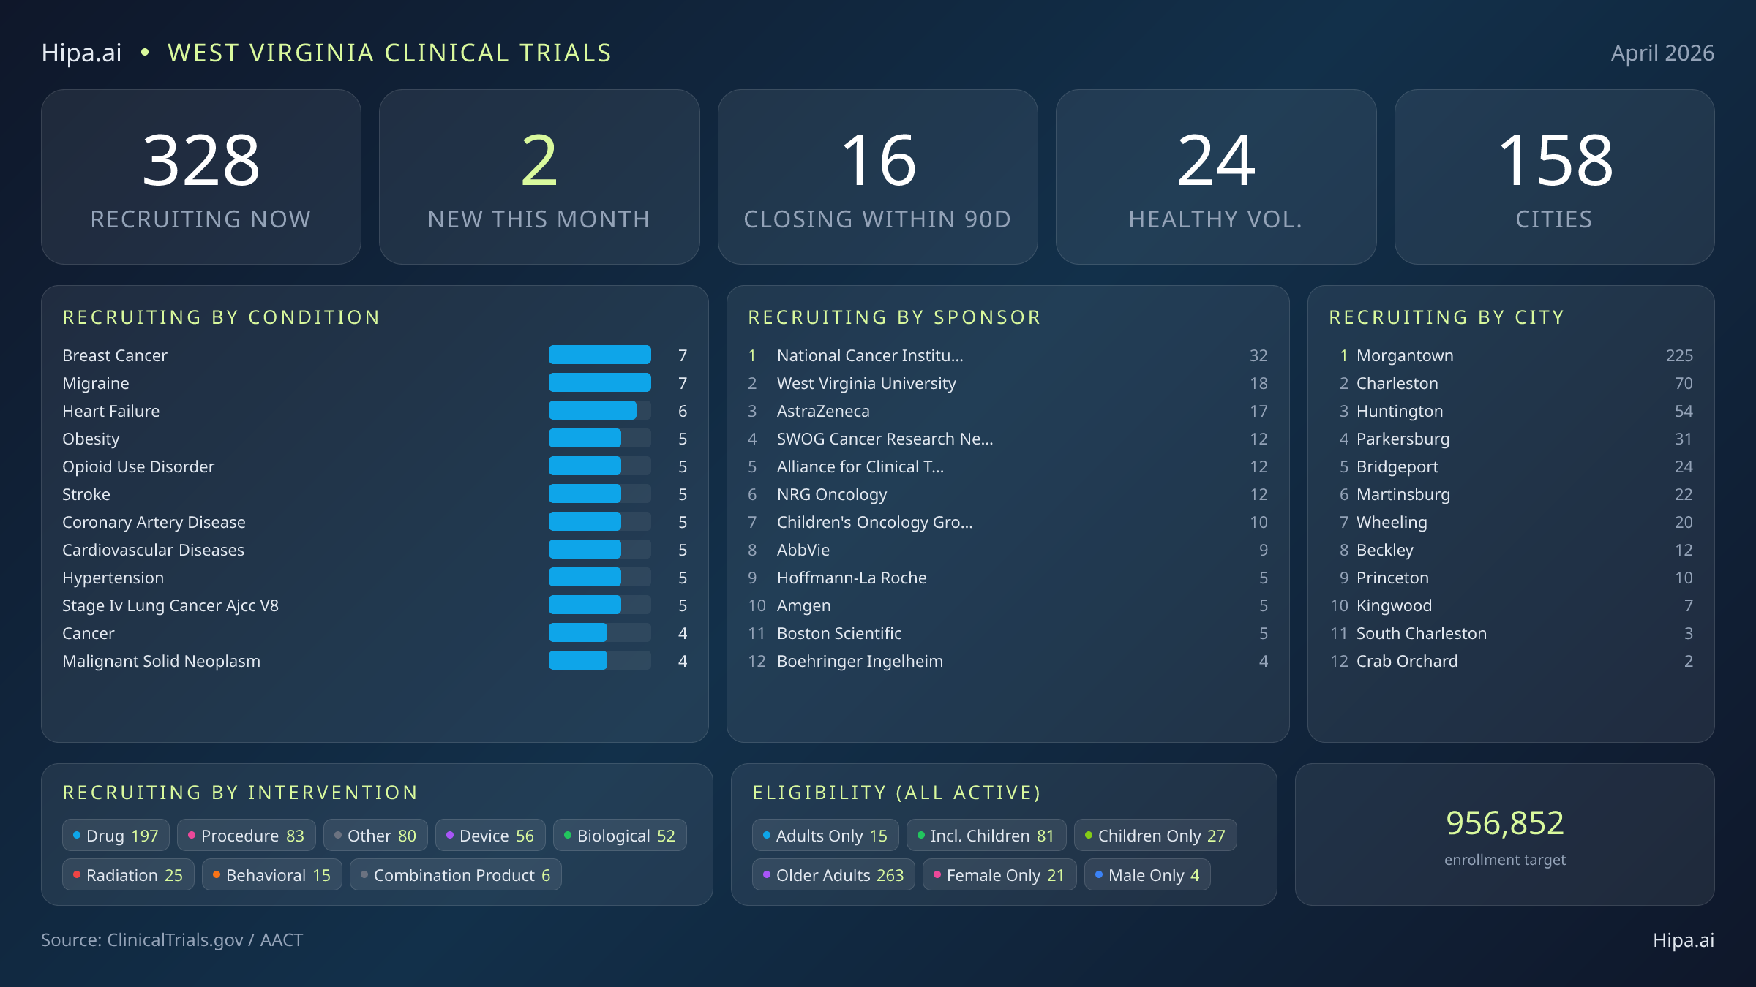Click the 328 Recruiting Now card

pyautogui.click(x=201, y=177)
